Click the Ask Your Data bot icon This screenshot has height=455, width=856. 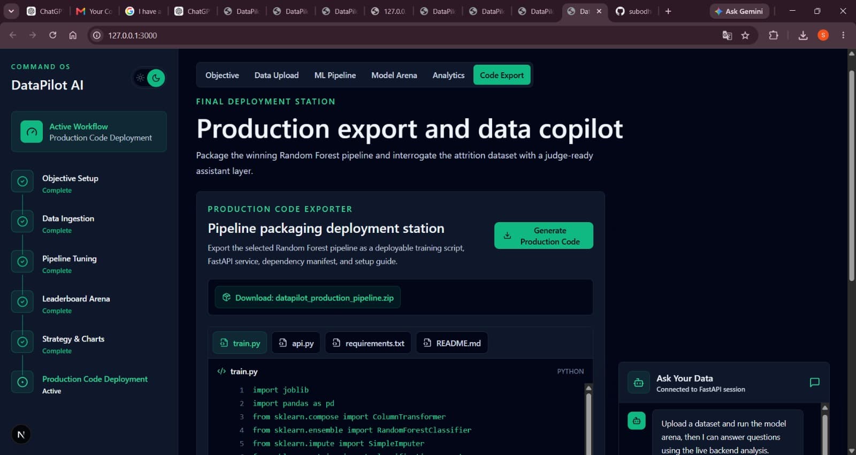[x=638, y=383]
